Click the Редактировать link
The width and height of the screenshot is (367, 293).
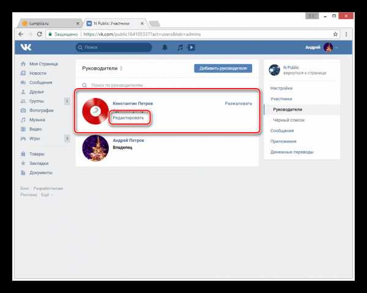pyautogui.click(x=128, y=117)
